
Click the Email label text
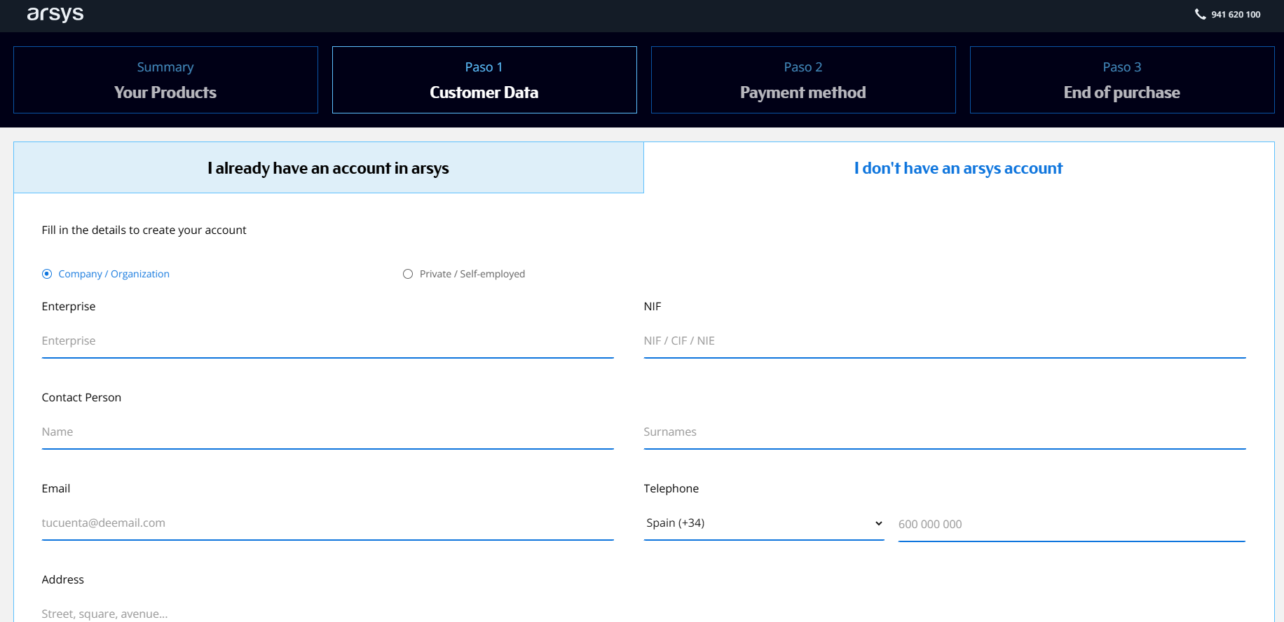pyautogui.click(x=56, y=488)
